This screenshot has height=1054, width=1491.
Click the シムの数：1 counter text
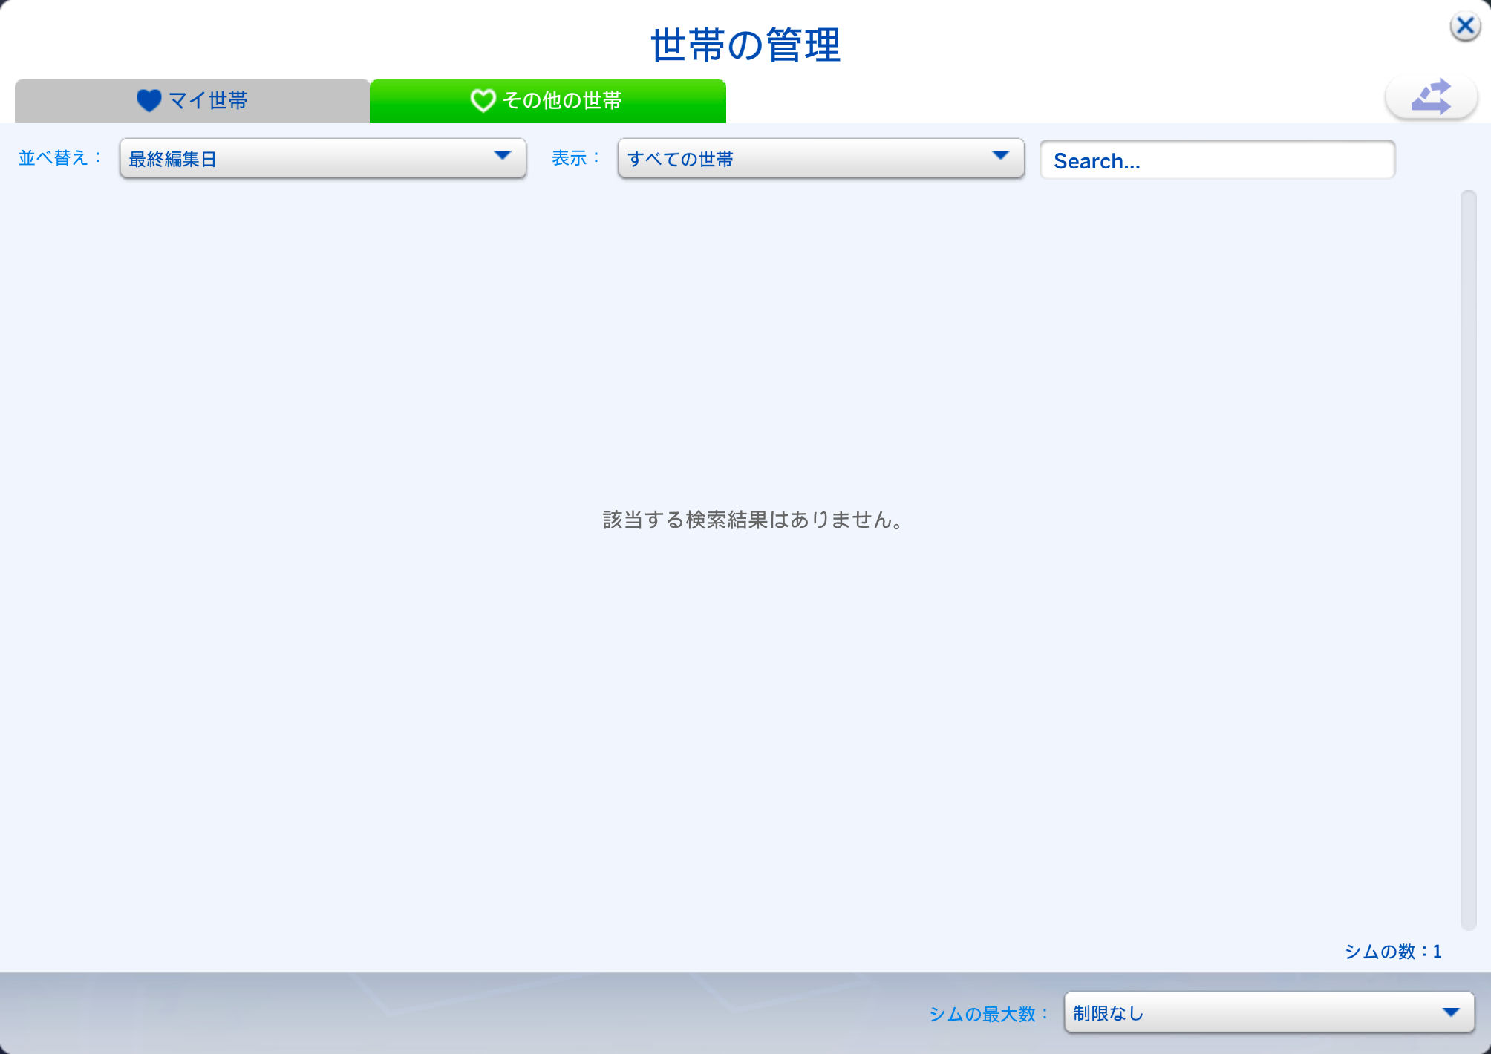(1393, 952)
